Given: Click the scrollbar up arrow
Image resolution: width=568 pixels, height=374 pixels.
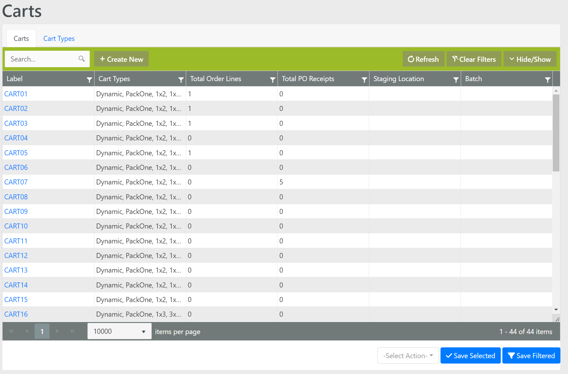Looking at the screenshot, I should [x=556, y=91].
